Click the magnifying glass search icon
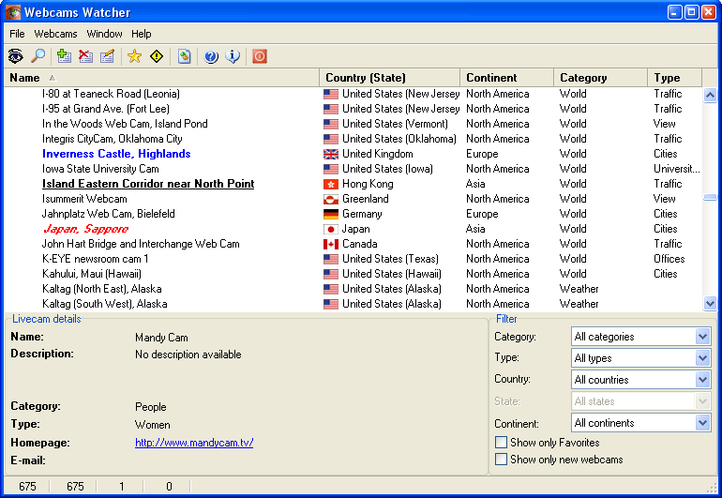Screen dimensions: 722x498 click(38, 56)
